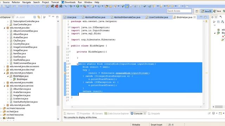Select AlbumCommentDao.java in tree
225x126 pixels.
click(25, 31)
